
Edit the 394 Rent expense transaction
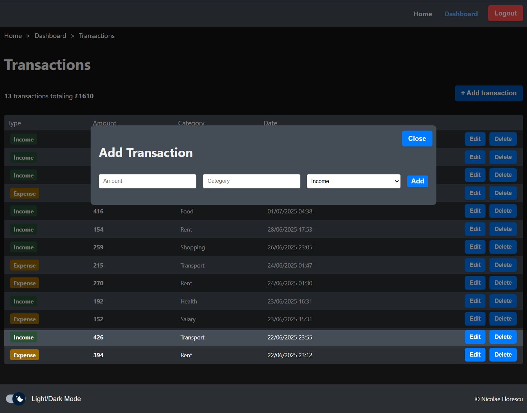[x=475, y=355]
